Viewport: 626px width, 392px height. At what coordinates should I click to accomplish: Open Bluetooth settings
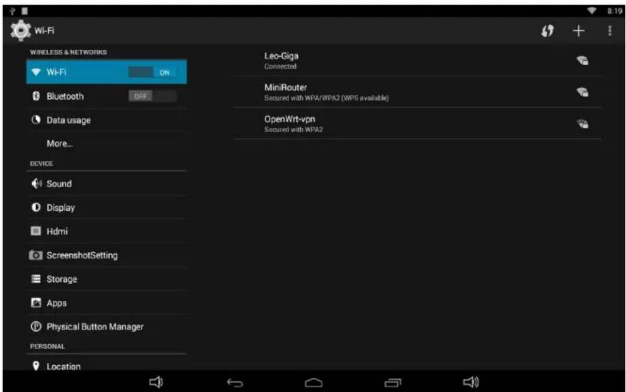107,96
